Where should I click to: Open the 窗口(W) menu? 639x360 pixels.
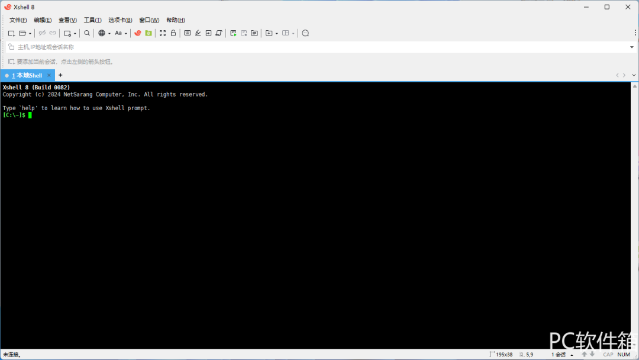[x=149, y=20]
